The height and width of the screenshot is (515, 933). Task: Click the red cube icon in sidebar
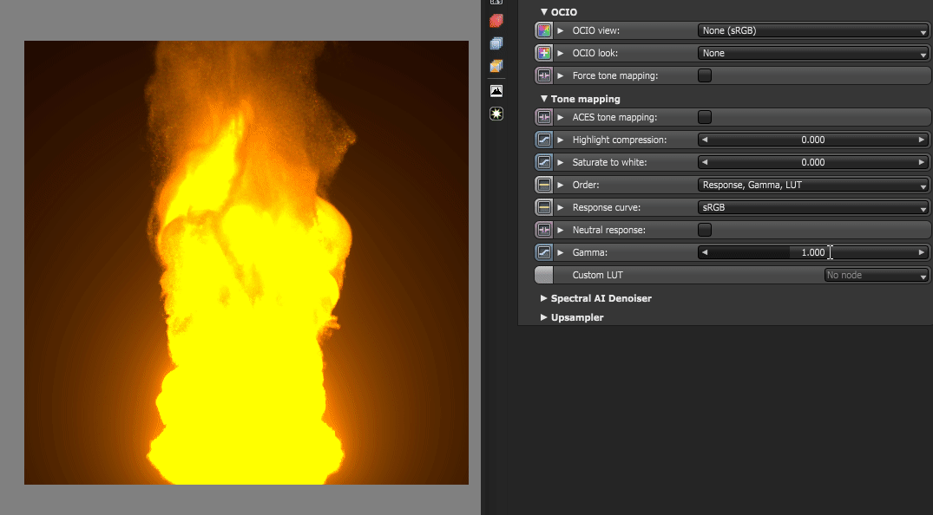[x=496, y=21]
